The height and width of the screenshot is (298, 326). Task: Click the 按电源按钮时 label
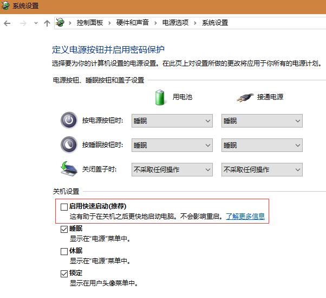click(x=102, y=121)
